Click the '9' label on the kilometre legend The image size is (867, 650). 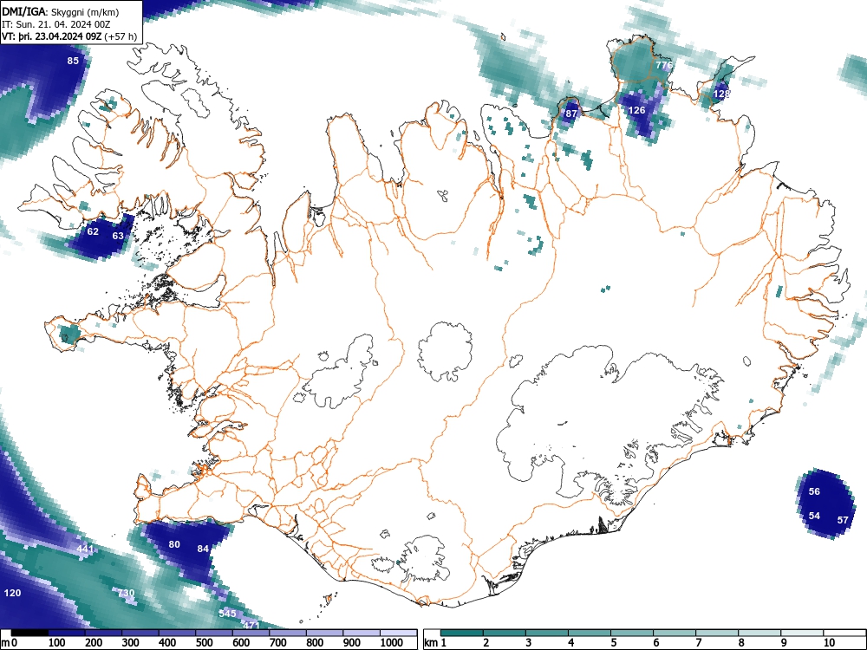click(784, 643)
